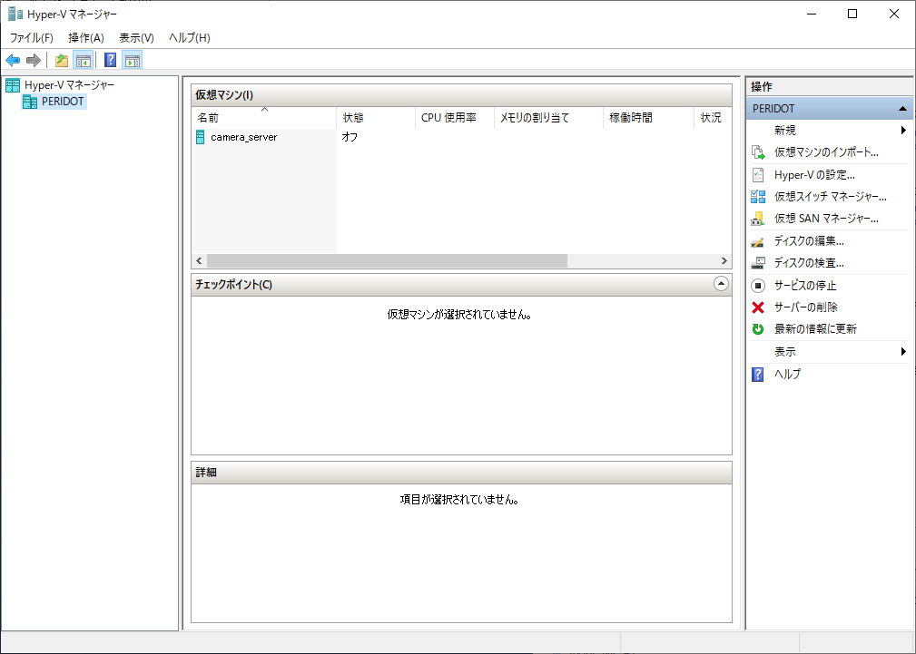Choose 最新の情報に更新 action
916x654 pixels.
tap(815, 329)
